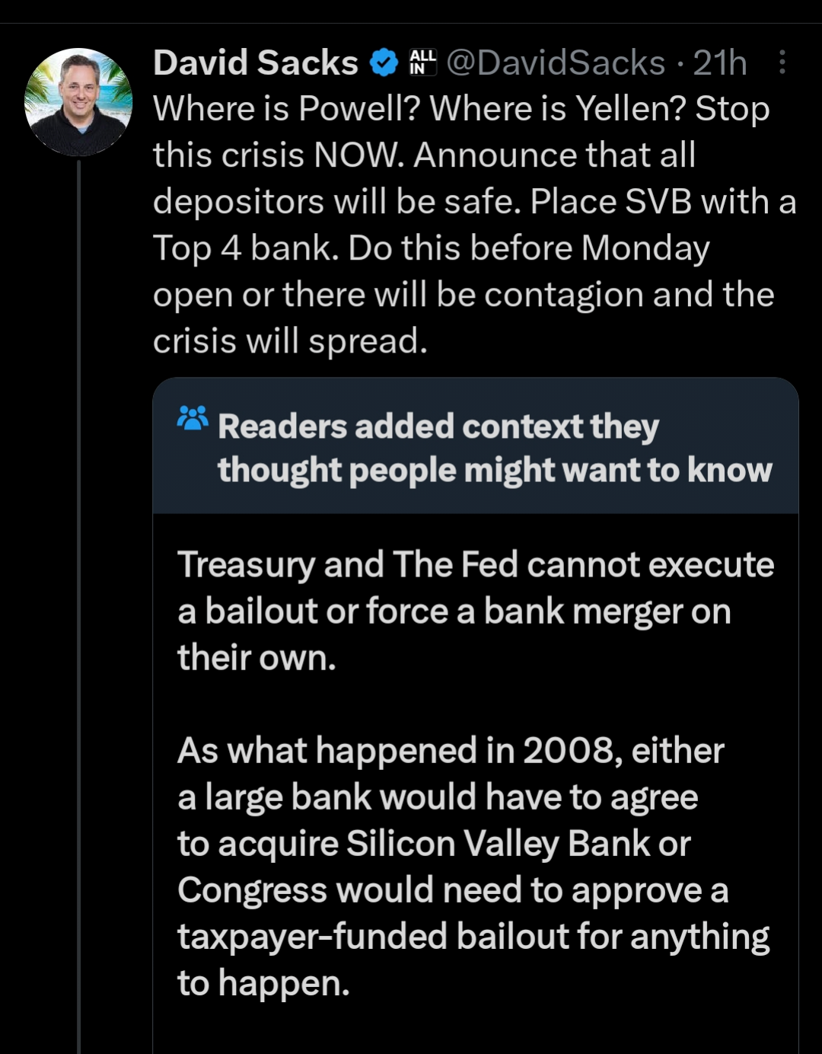The height and width of the screenshot is (1054, 822).
Task: Open David Sacks' profile picture
Action: 78,102
